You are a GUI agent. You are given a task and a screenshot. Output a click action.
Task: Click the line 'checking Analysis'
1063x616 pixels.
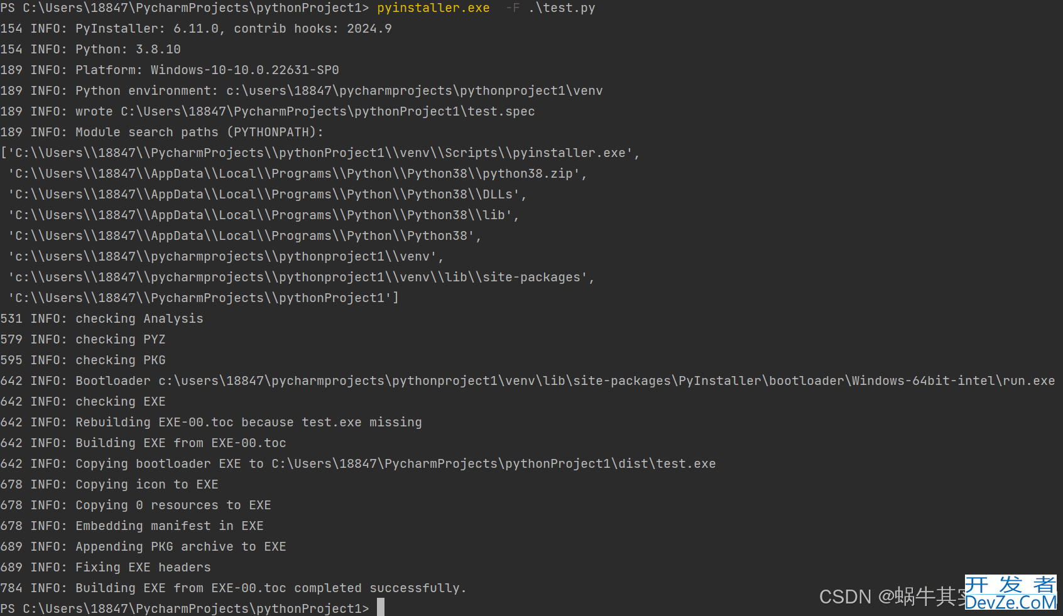(x=102, y=318)
